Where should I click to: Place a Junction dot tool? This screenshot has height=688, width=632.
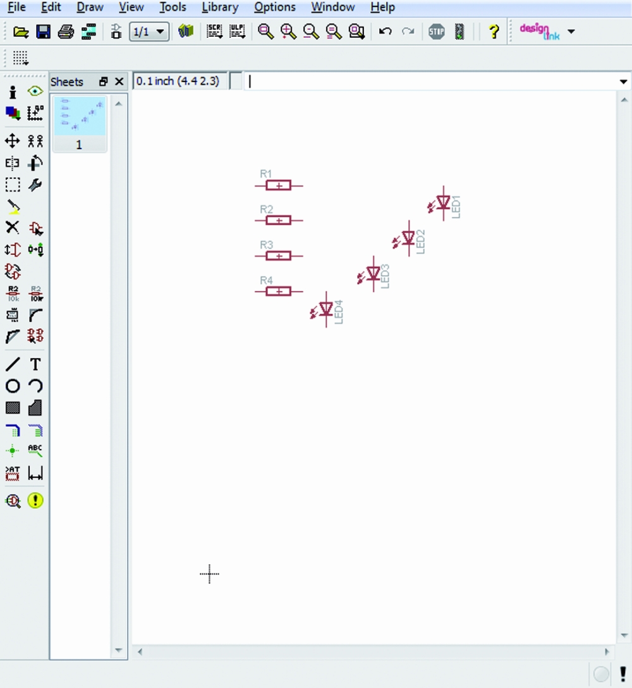(13, 451)
